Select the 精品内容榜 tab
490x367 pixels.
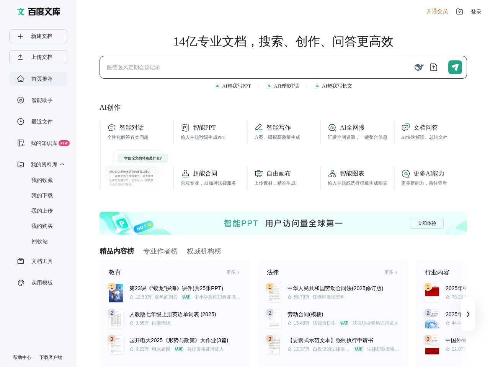[117, 251]
